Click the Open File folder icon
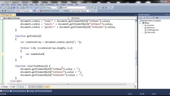Screen dimensions: 170x96 point(8,8)
